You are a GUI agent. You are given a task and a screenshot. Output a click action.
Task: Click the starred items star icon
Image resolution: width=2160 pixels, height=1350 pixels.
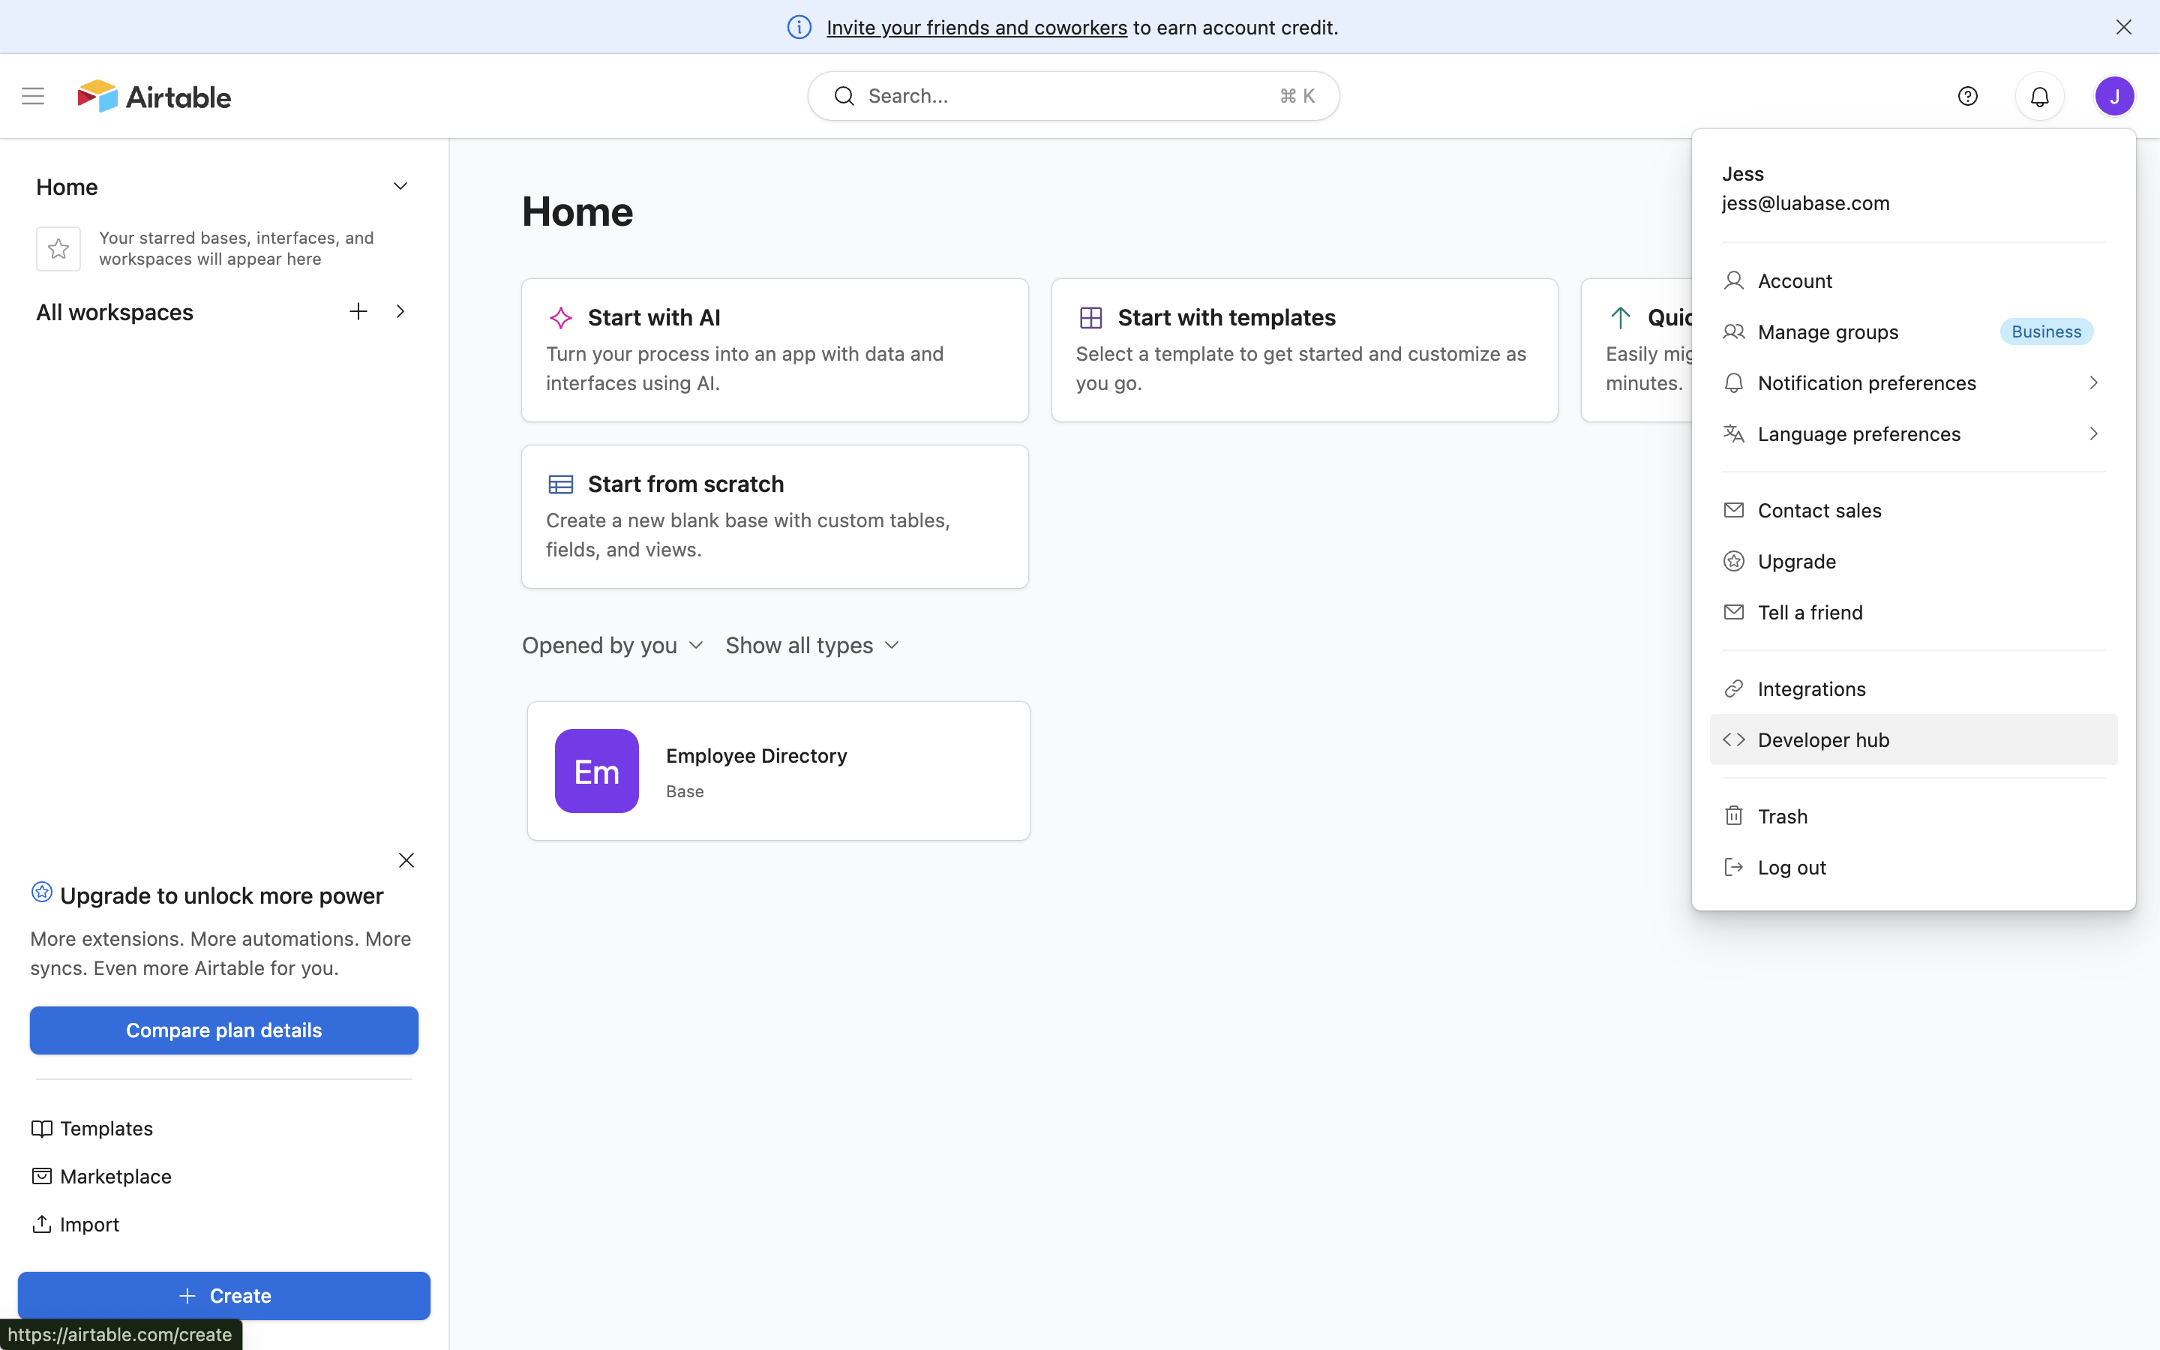click(x=59, y=249)
